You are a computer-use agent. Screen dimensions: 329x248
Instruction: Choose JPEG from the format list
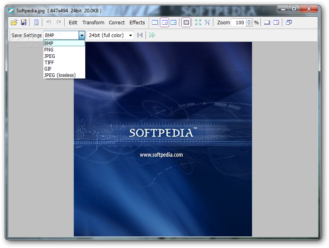[64, 56]
